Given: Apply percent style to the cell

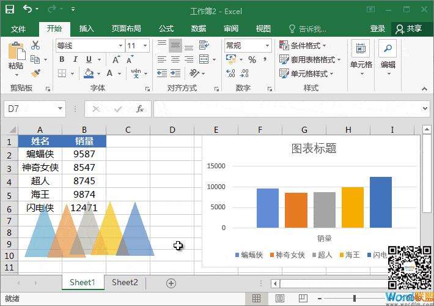Looking at the screenshot, I should 252,59.
